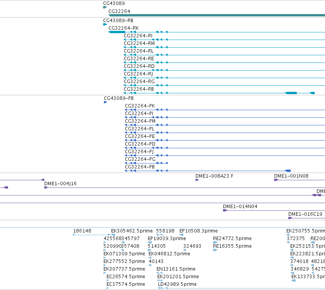Screen dimensions: 325x290
Task: Open the CG43089-PB protein label
Action: coord(119,98)
